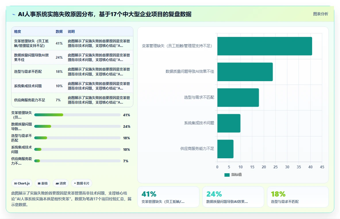Toggle the 指标值 legend swatch

227,175
